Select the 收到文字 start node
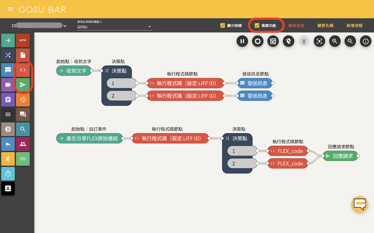The image size is (374, 233). point(74,71)
